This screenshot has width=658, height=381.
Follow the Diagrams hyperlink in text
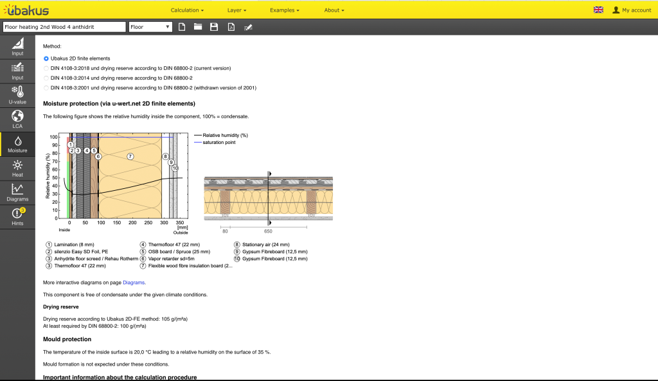134,282
